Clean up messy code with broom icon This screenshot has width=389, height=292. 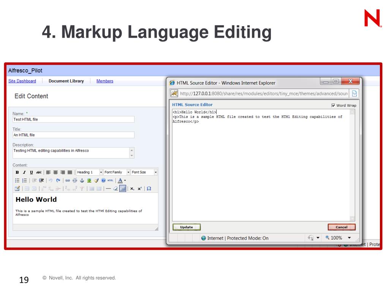[96, 181]
